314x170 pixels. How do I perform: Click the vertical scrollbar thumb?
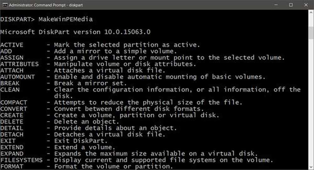tap(311, 32)
